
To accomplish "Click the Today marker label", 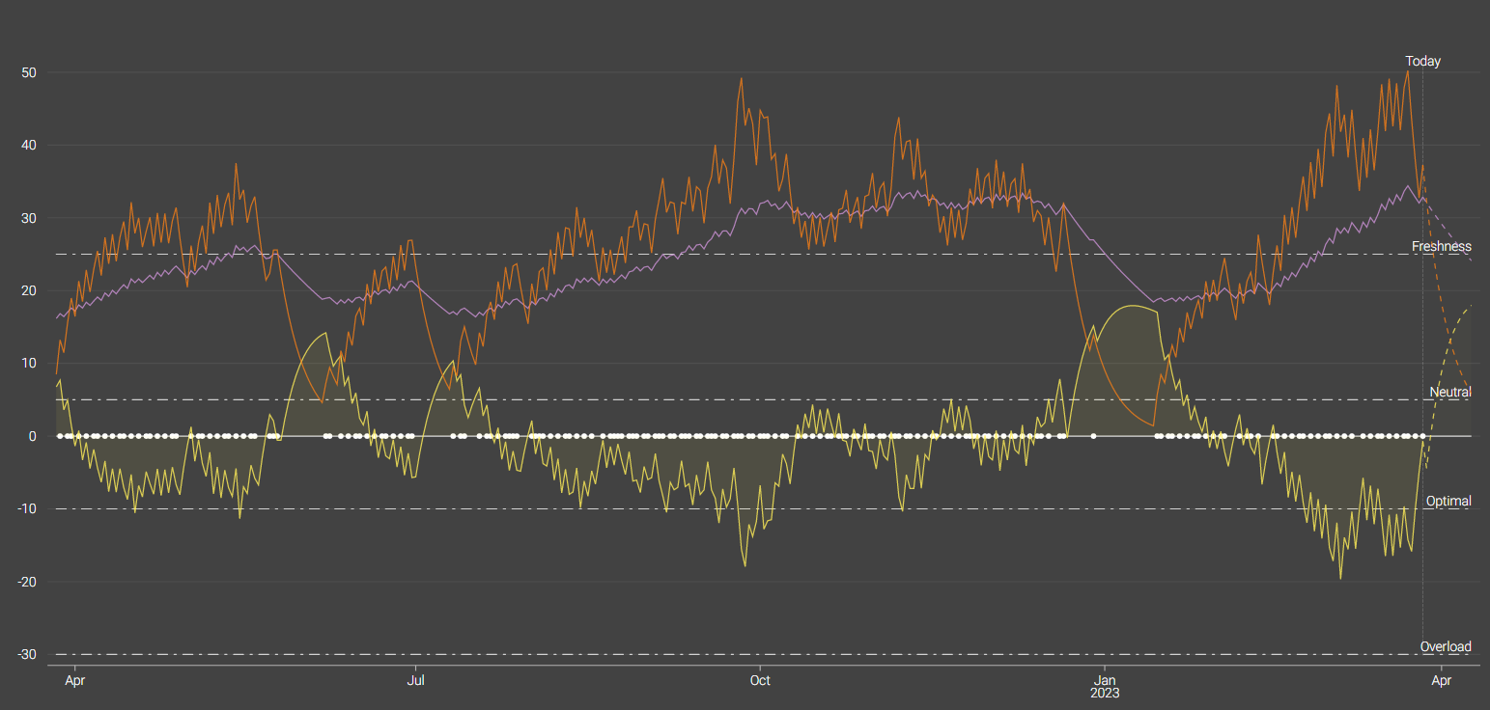I will [1422, 62].
